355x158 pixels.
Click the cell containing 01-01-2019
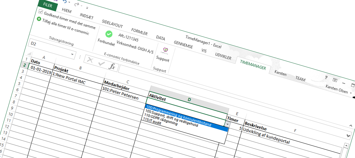(x=41, y=70)
